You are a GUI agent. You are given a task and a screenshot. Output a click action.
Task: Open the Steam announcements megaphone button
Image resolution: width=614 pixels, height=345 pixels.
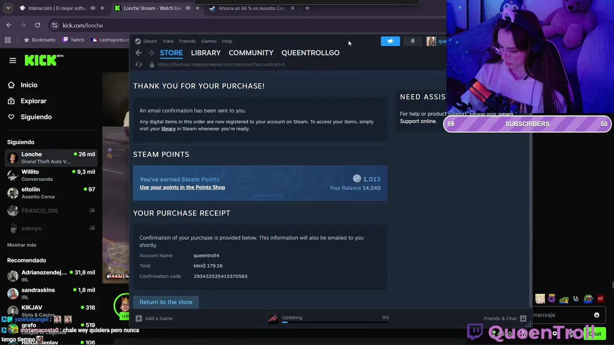390,41
